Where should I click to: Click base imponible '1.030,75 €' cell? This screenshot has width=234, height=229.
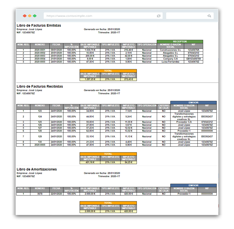[x=90, y=50]
